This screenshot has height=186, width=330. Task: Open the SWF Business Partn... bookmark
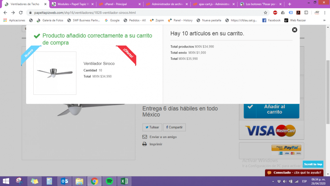pos(83,20)
